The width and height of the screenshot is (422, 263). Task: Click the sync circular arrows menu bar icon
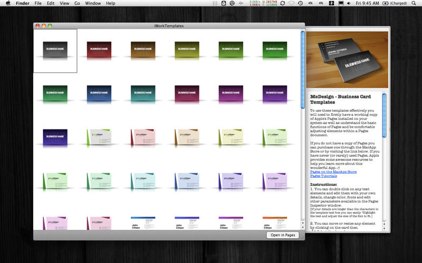(283, 3)
